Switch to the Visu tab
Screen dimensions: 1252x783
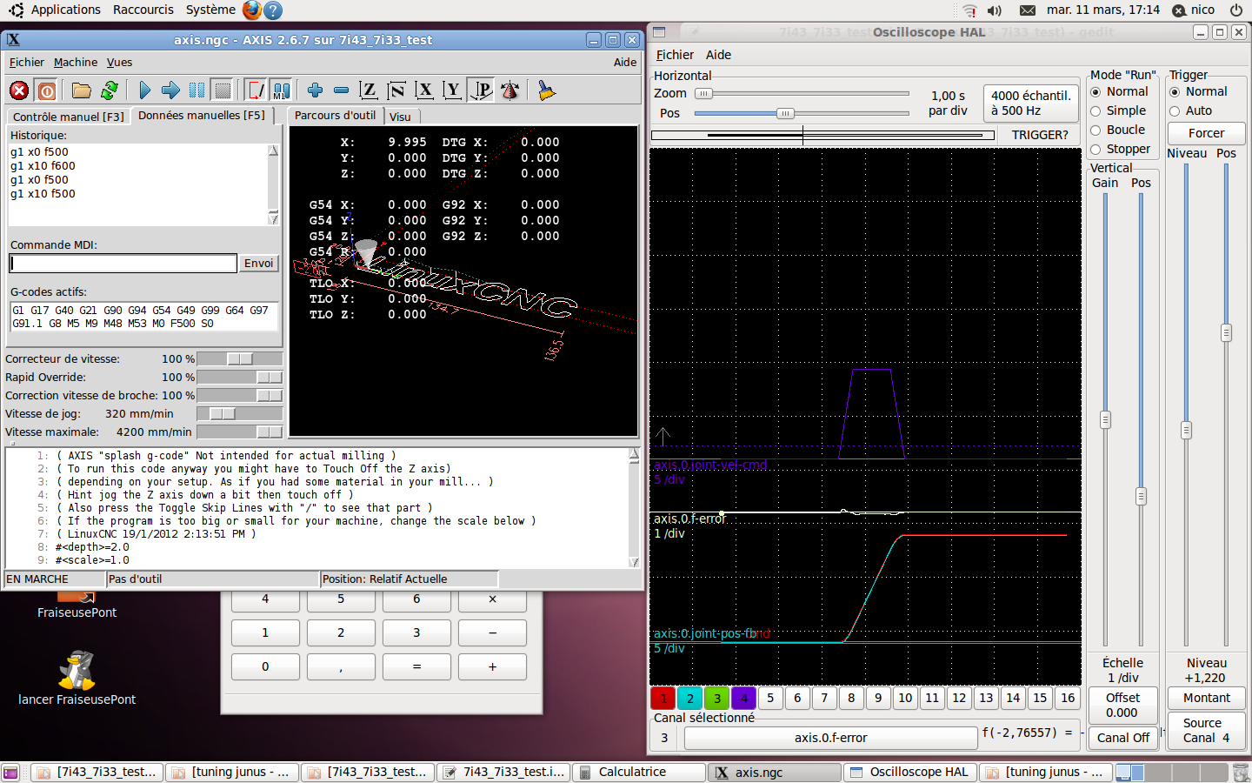tap(400, 117)
